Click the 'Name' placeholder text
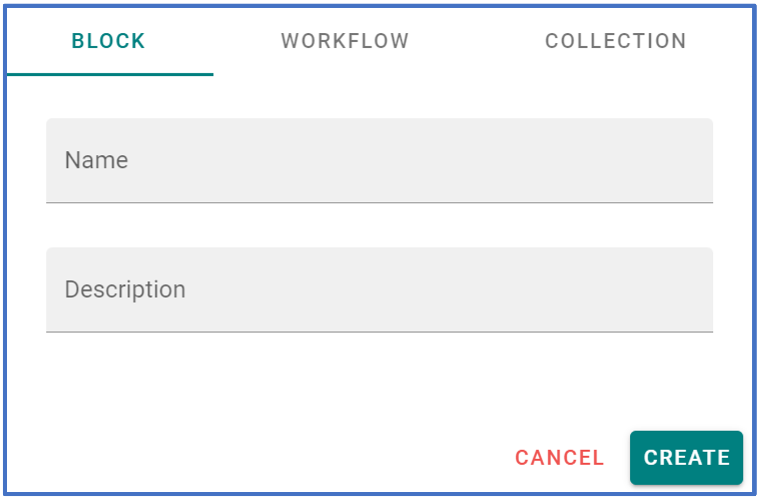Image resolution: width=759 pixels, height=499 pixels. [97, 160]
